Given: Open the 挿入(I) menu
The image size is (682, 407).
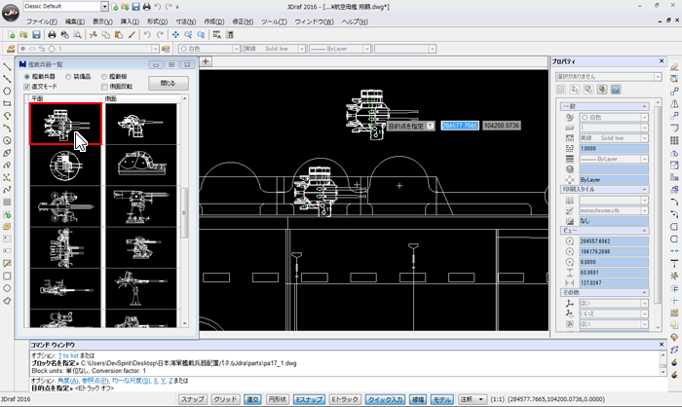Looking at the screenshot, I should 130,21.
